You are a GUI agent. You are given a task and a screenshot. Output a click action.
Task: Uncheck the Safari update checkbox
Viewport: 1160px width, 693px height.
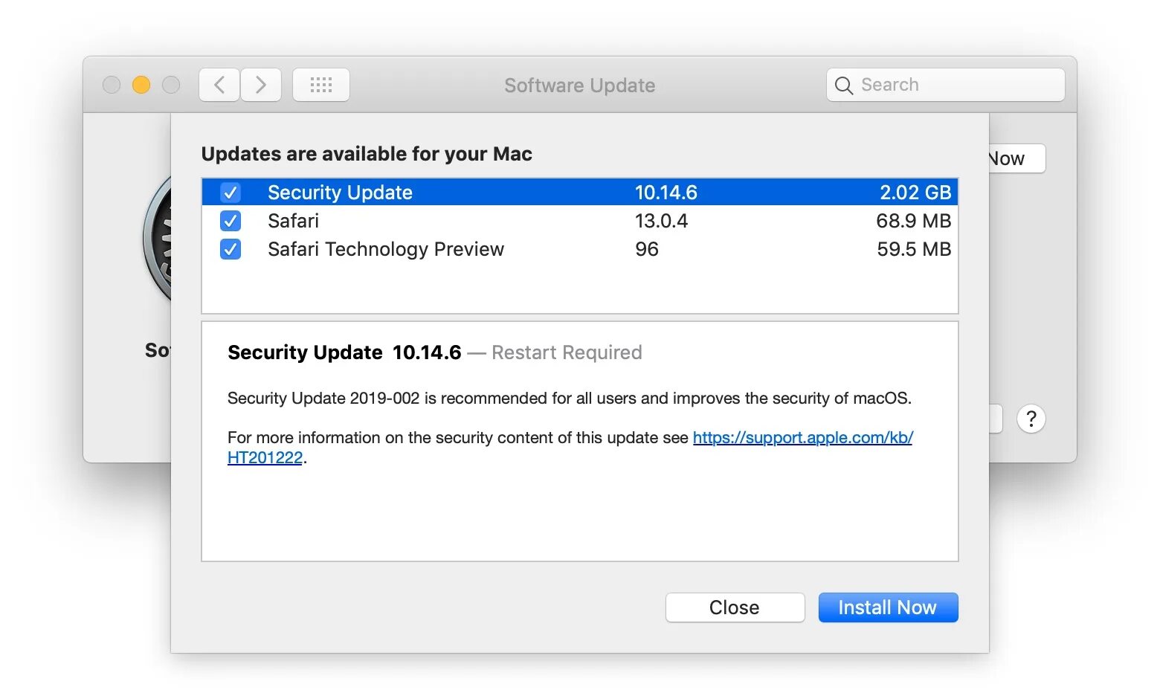click(x=231, y=221)
